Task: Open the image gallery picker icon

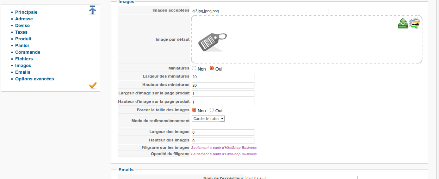Action: coord(415,23)
